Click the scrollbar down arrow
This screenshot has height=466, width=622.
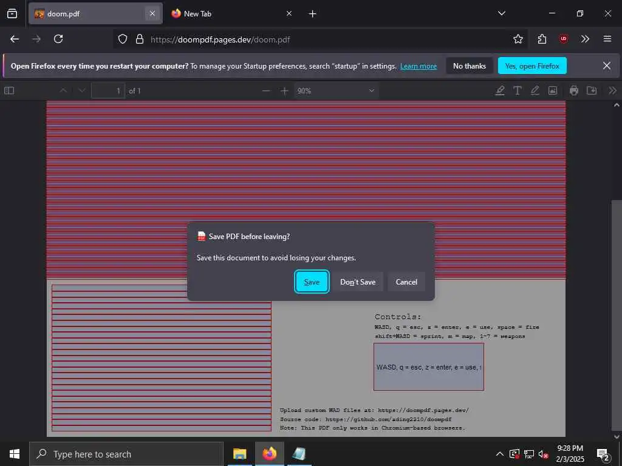tap(617, 437)
